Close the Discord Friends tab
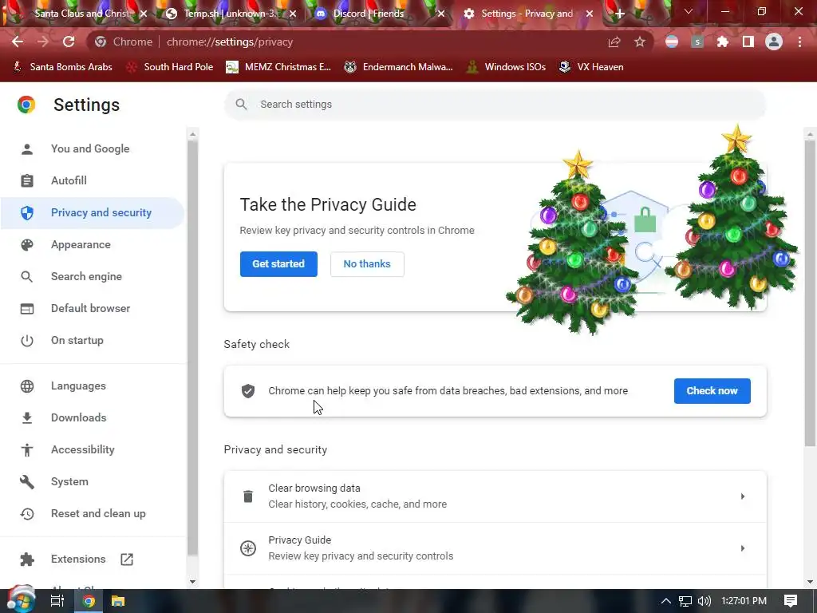 tap(441, 14)
